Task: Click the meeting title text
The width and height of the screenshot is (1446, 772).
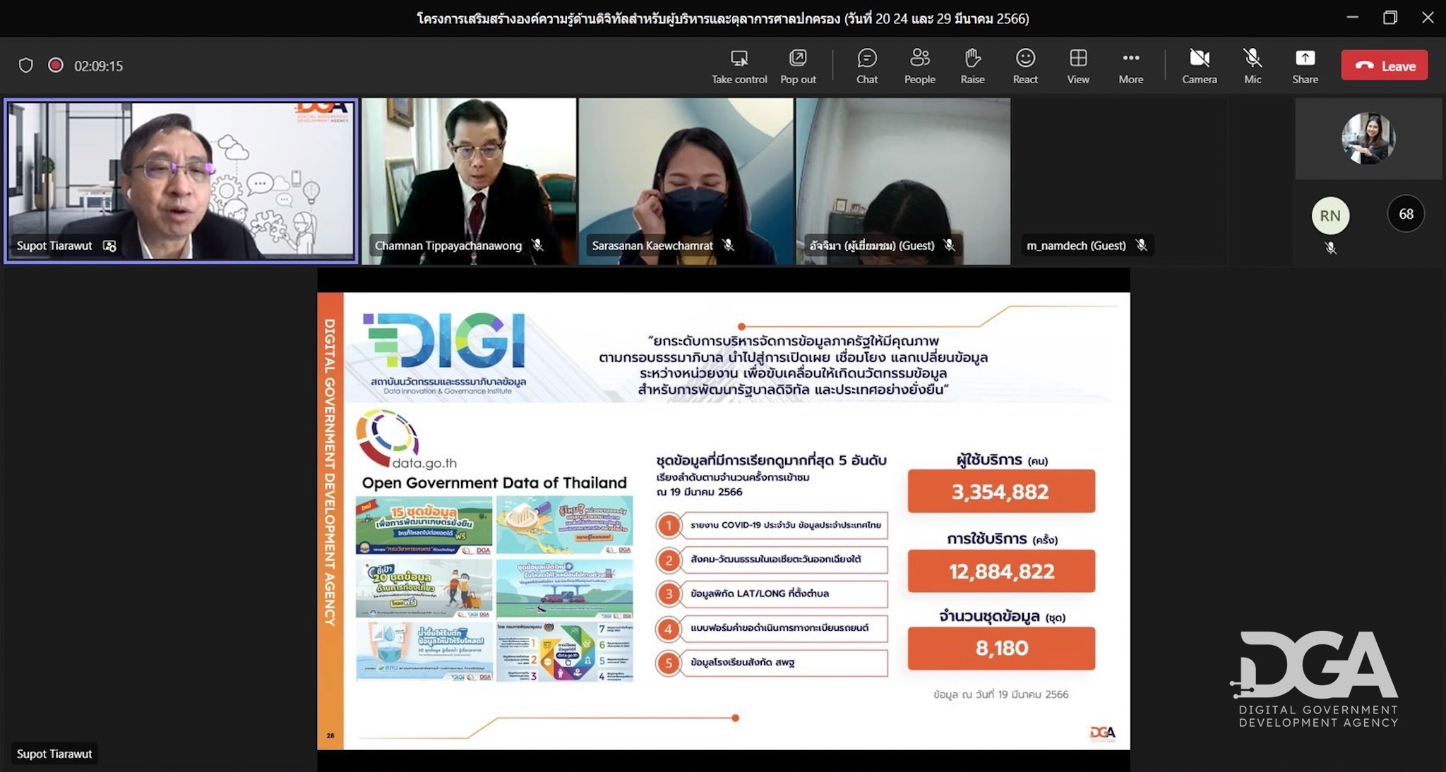Action: pos(722,18)
